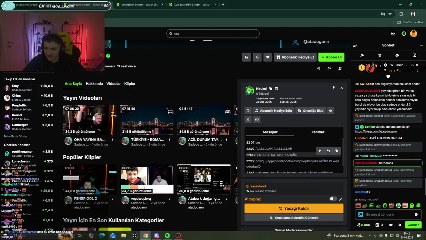Open the Videolar tab
The image size is (426, 240).
point(113,84)
